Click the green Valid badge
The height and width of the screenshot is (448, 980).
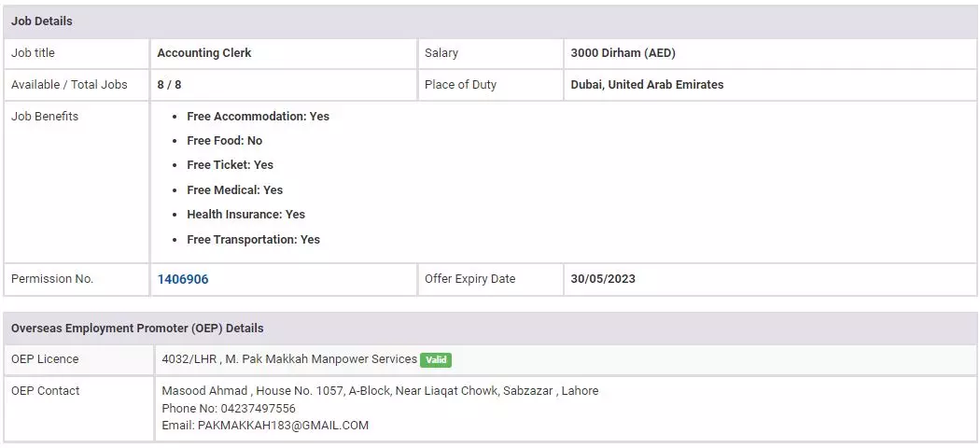(x=435, y=359)
